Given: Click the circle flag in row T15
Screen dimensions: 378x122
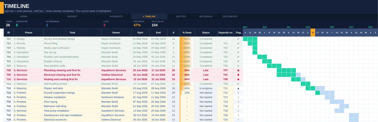Looking at the screenshot, I should pos(238,102).
